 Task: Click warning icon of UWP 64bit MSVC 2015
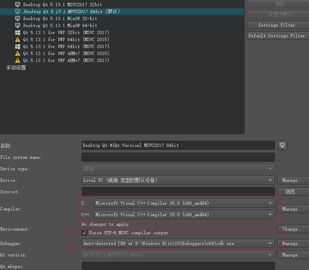18,39
